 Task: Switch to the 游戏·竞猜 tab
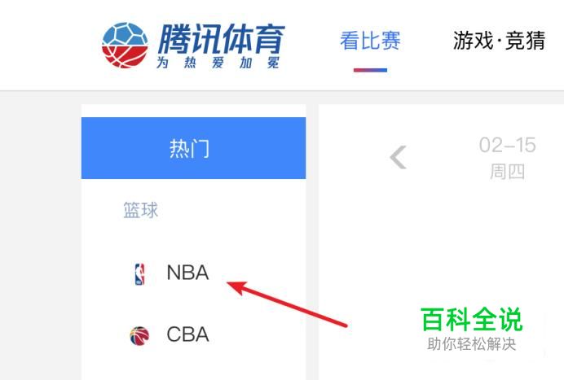tap(500, 40)
